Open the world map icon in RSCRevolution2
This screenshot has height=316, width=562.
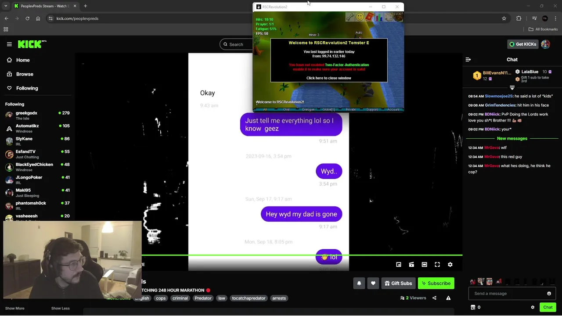(388, 17)
